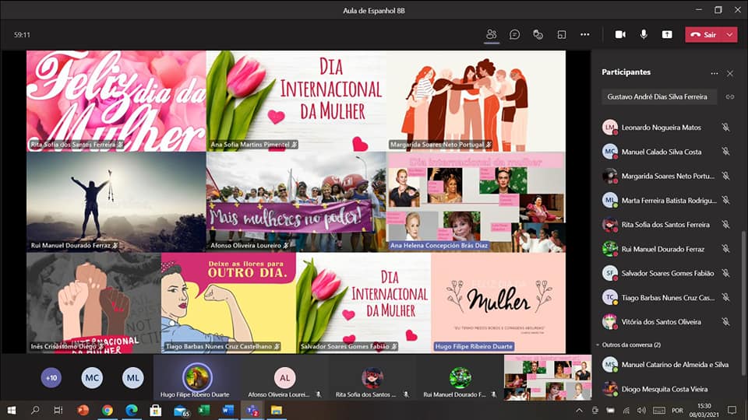Viewport: 748px width, 420px height.
Task: Click the Excel icon in the taskbar
Action: 204,410
